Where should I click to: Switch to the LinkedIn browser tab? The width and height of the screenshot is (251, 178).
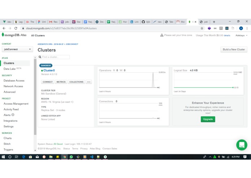point(134,22)
